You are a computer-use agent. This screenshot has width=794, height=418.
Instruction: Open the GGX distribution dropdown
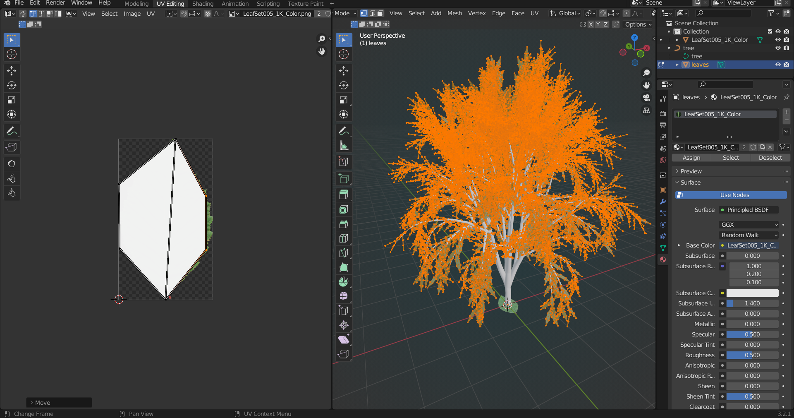click(x=749, y=225)
